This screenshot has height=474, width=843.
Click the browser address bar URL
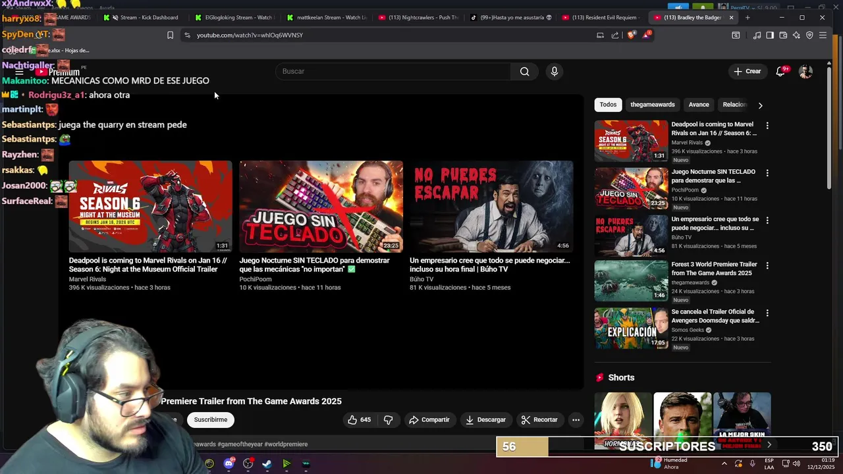(x=250, y=35)
